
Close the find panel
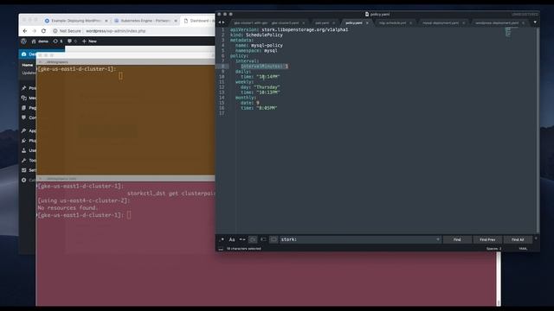coord(536,238)
